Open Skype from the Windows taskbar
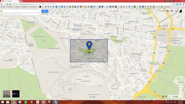This screenshot has width=185, height=104. pos(55,102)
